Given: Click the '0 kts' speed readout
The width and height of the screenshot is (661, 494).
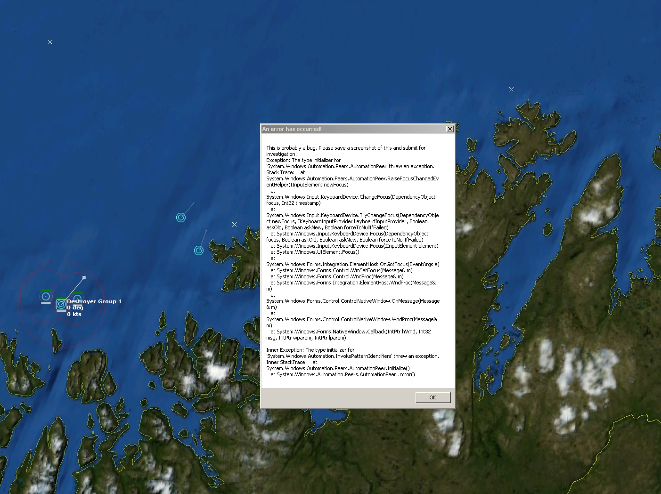Looking at the screenshot, I should click(74, 314).
